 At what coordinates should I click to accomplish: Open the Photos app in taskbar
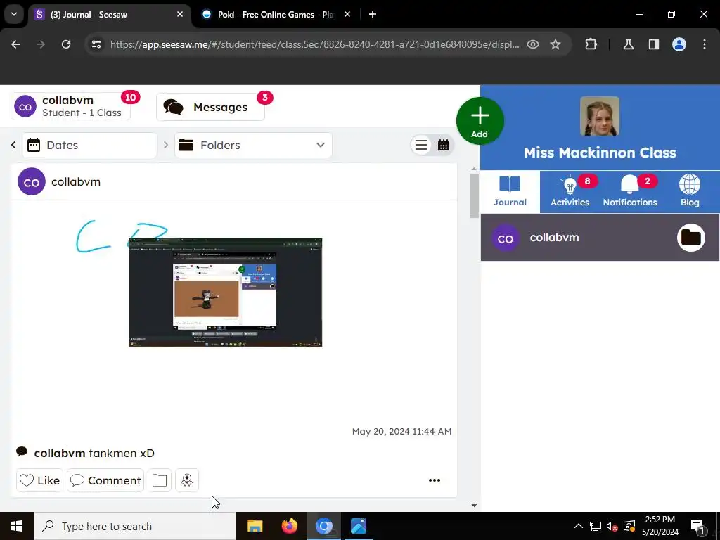358,526
